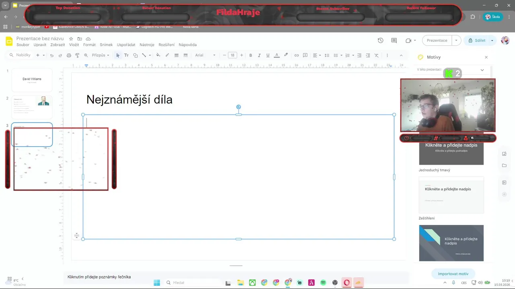Click the font size field showing 18
Viewport: 515px width, 289px height.
tap(233, 55)
